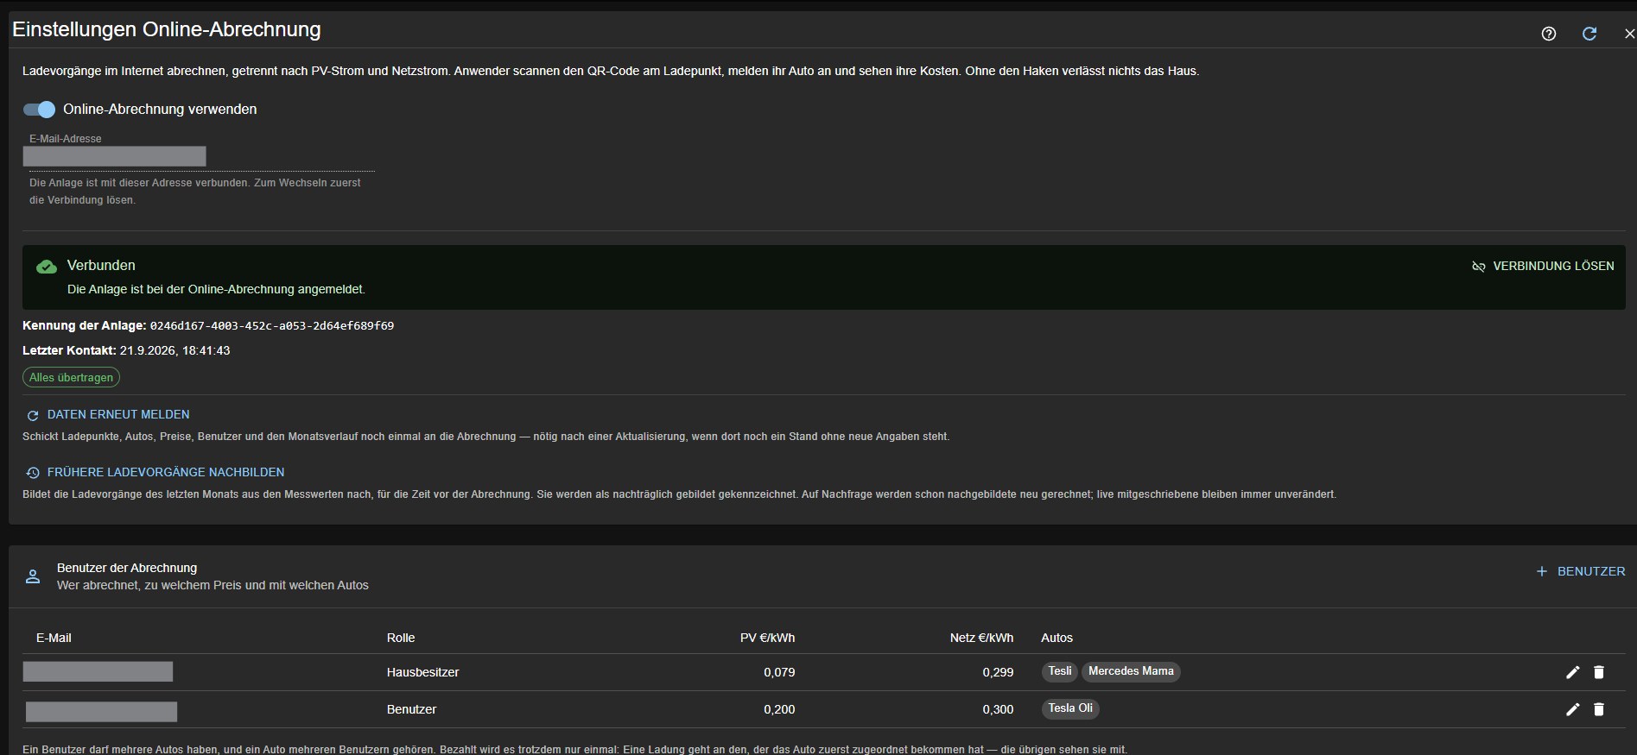Click the Letzter Kontakt timestamp
The width and height of the screenshot is (1637, 755).
(x=174, y=351)
